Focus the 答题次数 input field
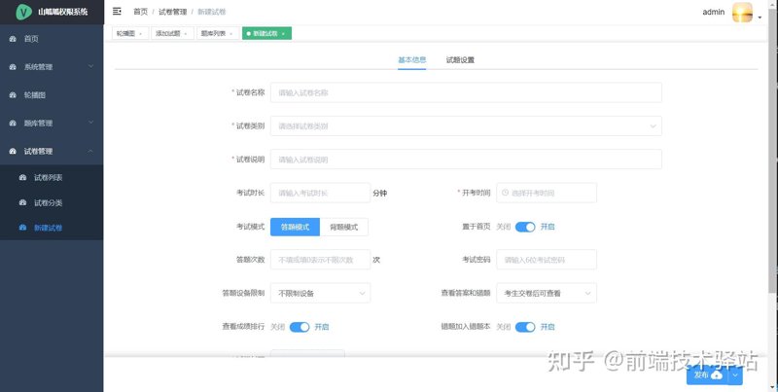This screenshot has height=392, width=778. point(320,260)
